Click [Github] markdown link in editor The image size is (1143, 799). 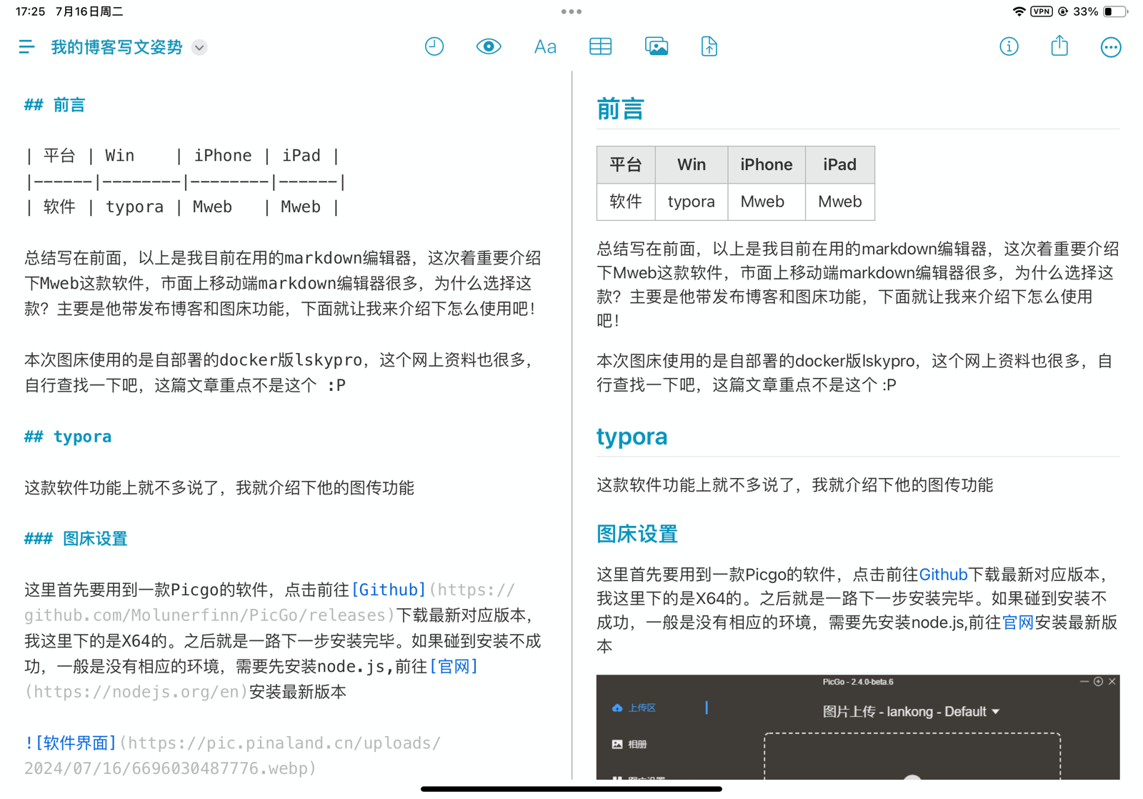389,590
